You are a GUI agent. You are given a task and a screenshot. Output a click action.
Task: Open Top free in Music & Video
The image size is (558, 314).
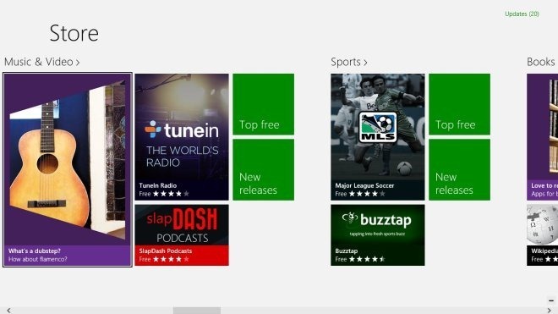[263, 104]
